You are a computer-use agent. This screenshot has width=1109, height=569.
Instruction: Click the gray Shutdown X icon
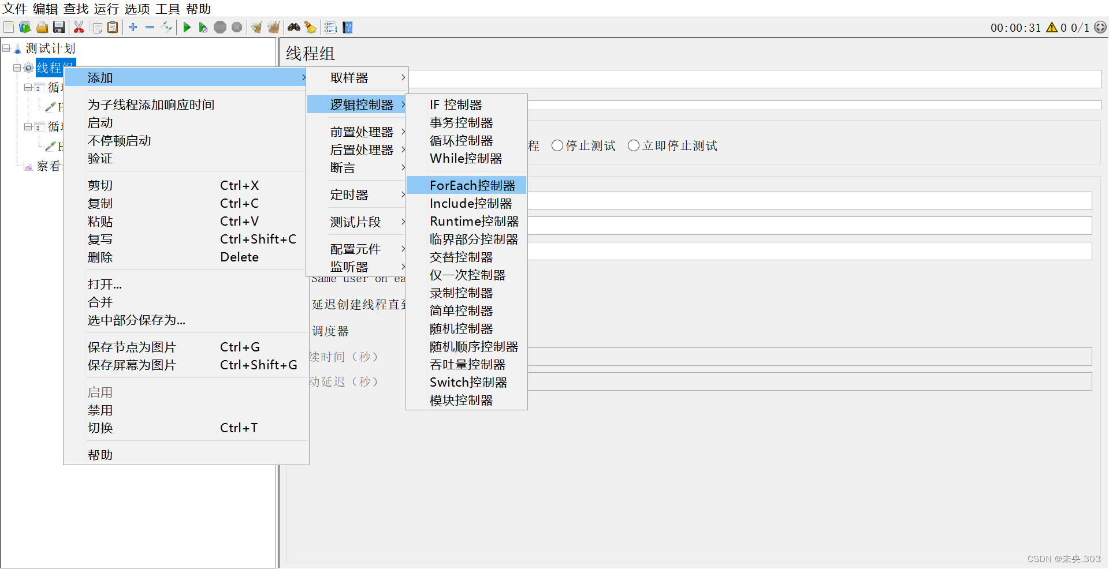pyautogui.click(x=237, y=27)
